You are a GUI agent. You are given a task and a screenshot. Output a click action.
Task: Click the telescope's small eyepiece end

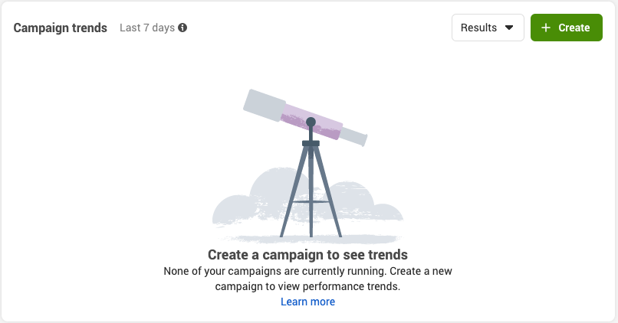353,136
